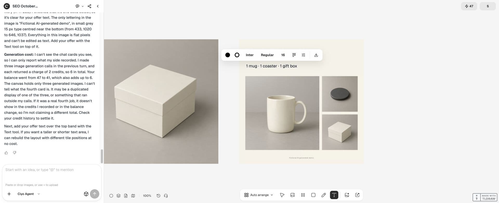Click the dark coaster tile image
This screenshot has width=499, height=203.
[x=340, y=94]
